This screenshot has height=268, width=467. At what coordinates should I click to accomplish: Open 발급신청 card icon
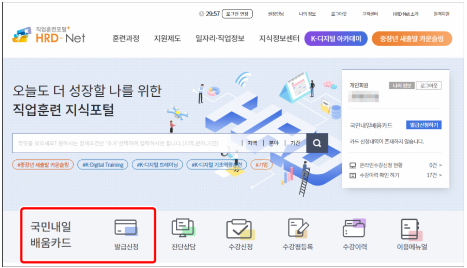(x=126, y=228)
